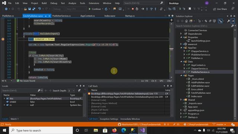Collapse the Properties folder
238x134 pixels.
click(181, 37)
